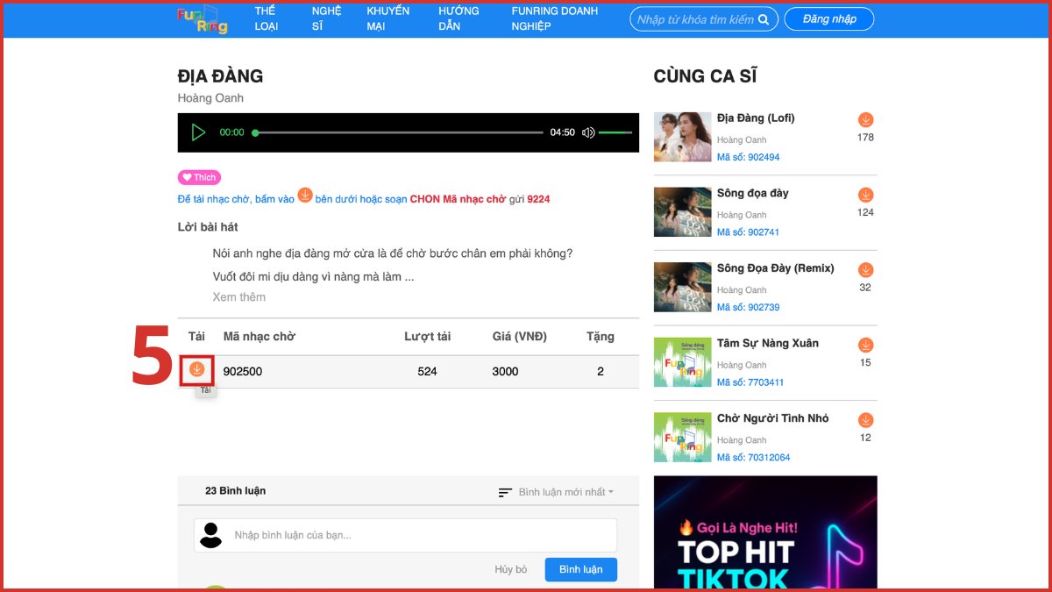Click the Đăng nhập button
1052x592 pixels.
click(x=828, y=18)
